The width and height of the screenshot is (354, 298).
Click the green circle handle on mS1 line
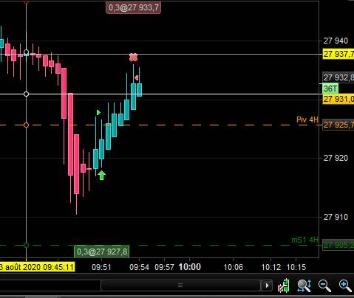point(26,245)
